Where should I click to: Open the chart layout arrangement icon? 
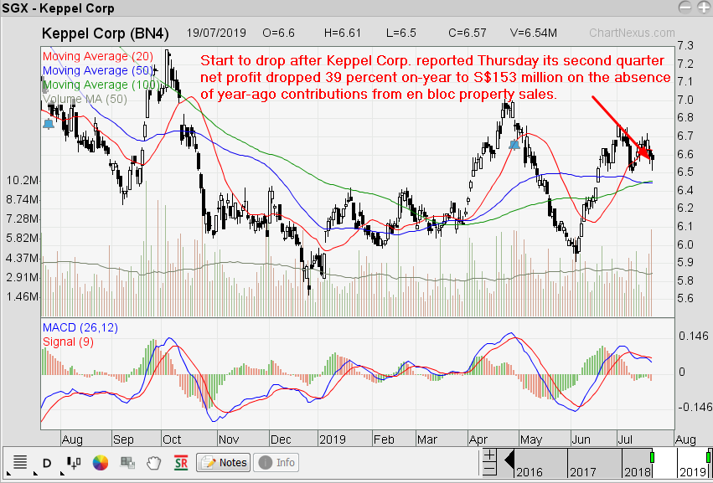[128, 462]
